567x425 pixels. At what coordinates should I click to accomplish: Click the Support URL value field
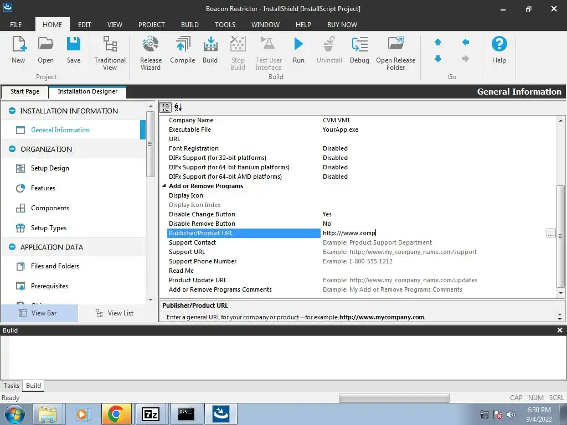(439, 252)
